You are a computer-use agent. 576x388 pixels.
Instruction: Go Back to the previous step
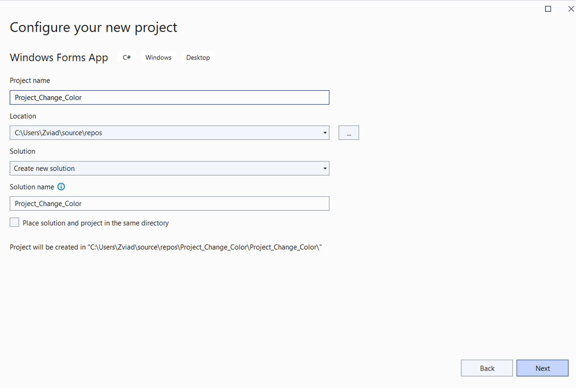(487, 368)
